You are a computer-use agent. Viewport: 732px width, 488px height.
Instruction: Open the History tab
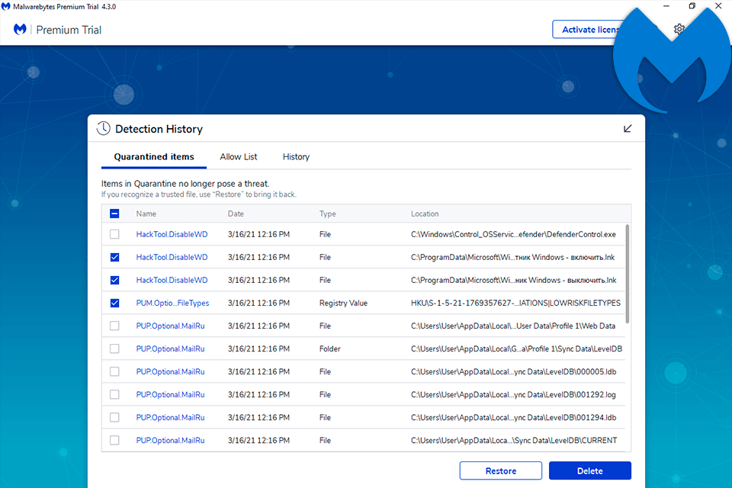tap(296, 156)
